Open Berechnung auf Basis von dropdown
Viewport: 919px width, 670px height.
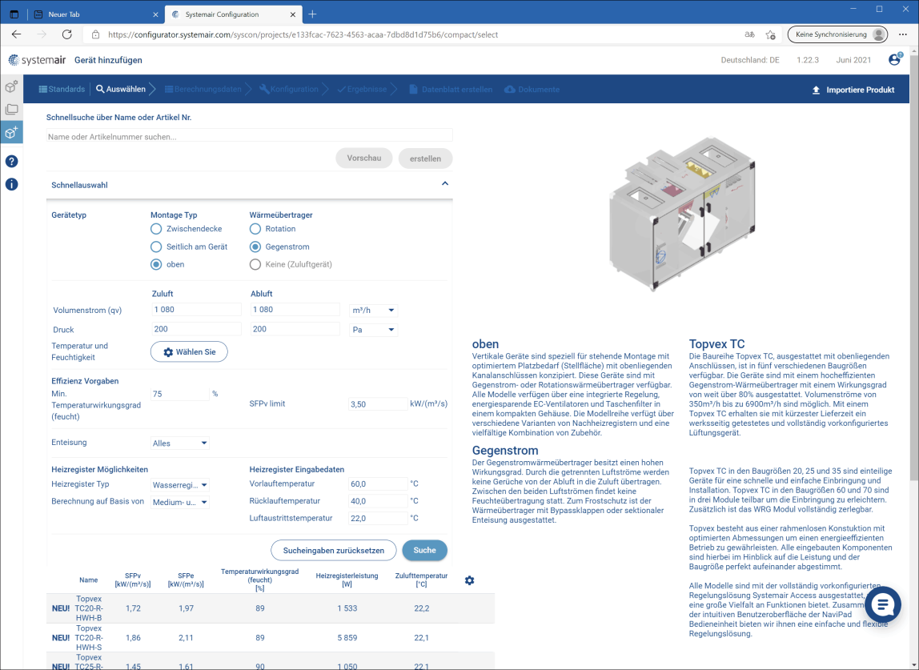pyautogui.click(x=179, y=503)
